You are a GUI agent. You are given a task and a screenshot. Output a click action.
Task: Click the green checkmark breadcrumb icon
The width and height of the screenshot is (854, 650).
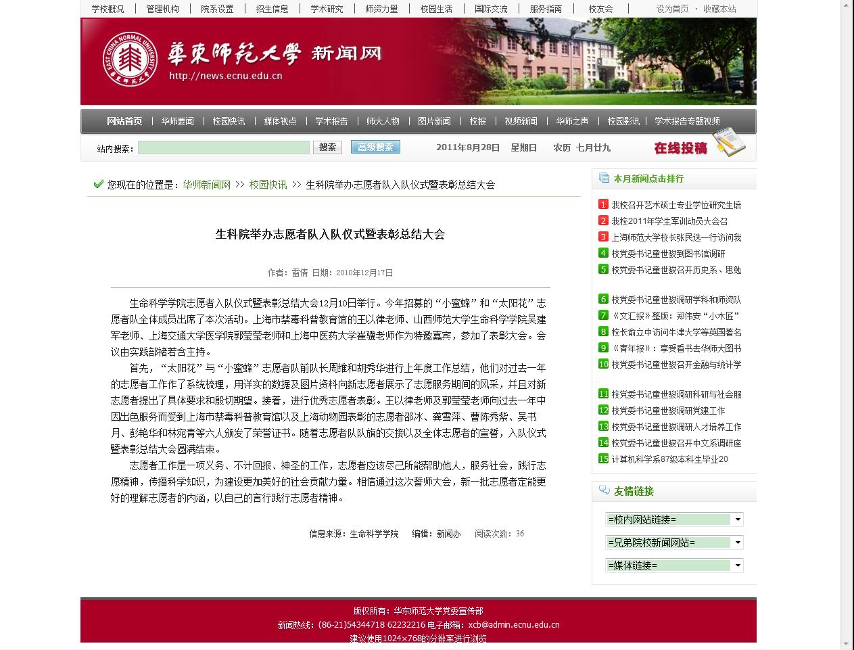click(99, 184)
